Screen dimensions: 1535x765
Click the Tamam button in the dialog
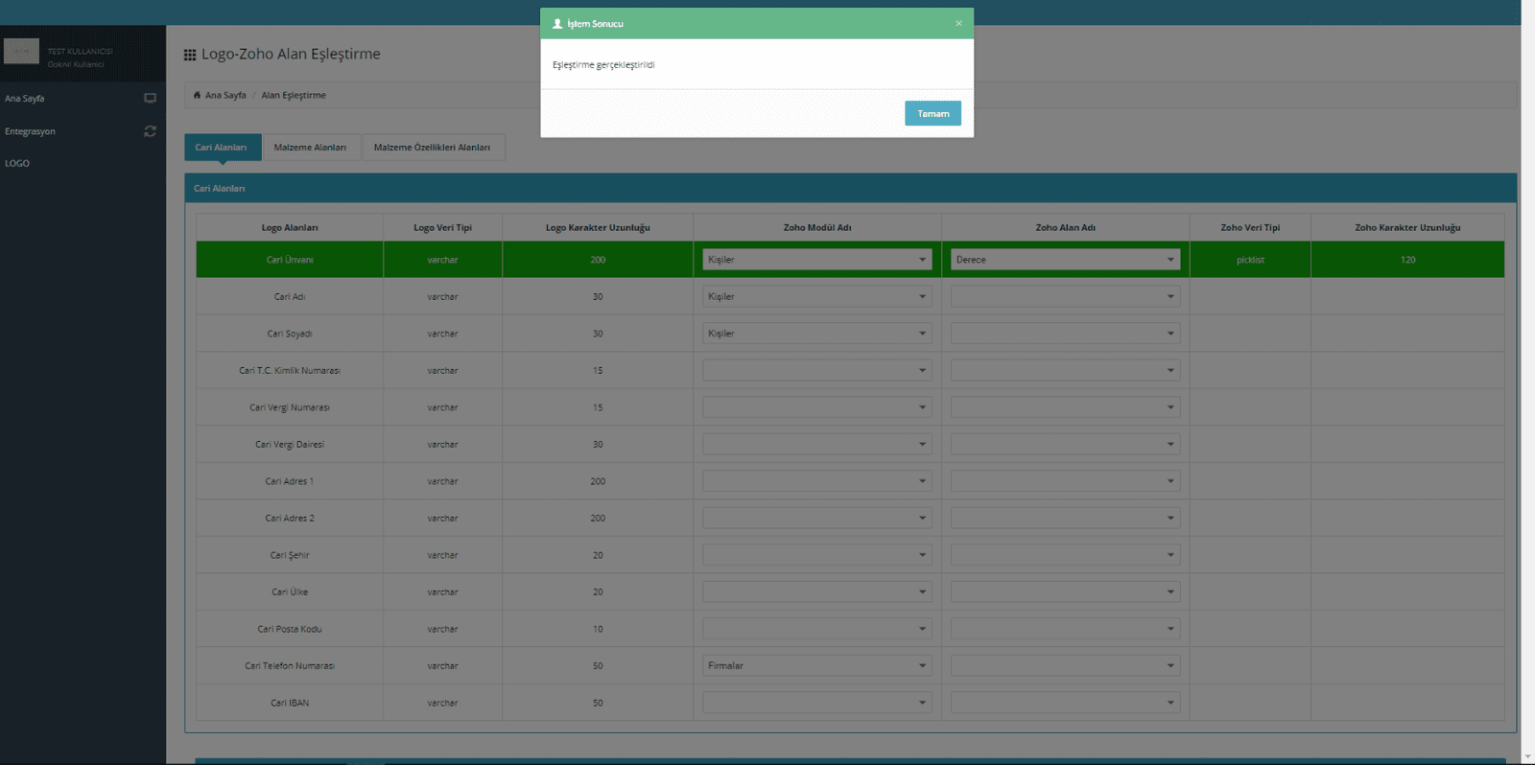933,113
